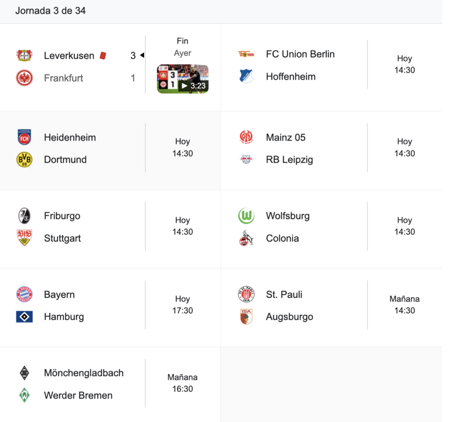The height and width of the screenshot is (422, 469).
Task: Click the Eintracht Frankfurt club crest
Action: pos(24,78)
